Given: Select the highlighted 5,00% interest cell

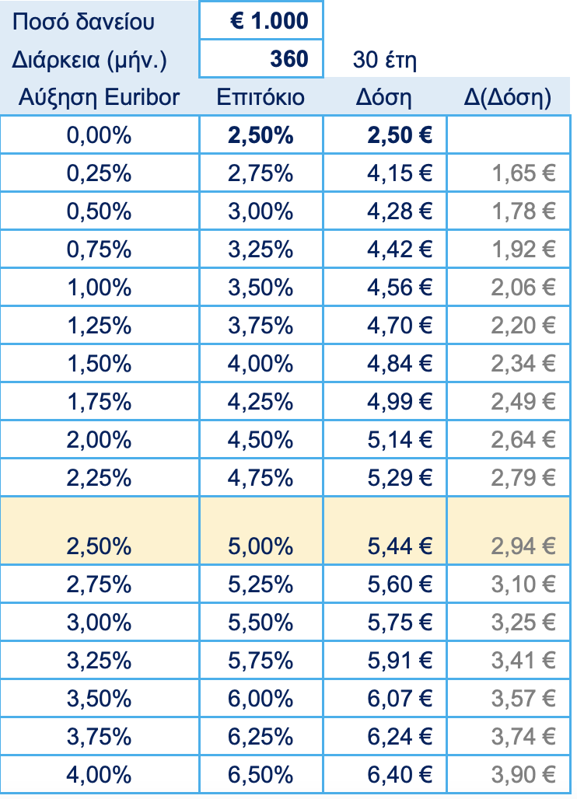Looking at the screenshot, I should (261, 530).
